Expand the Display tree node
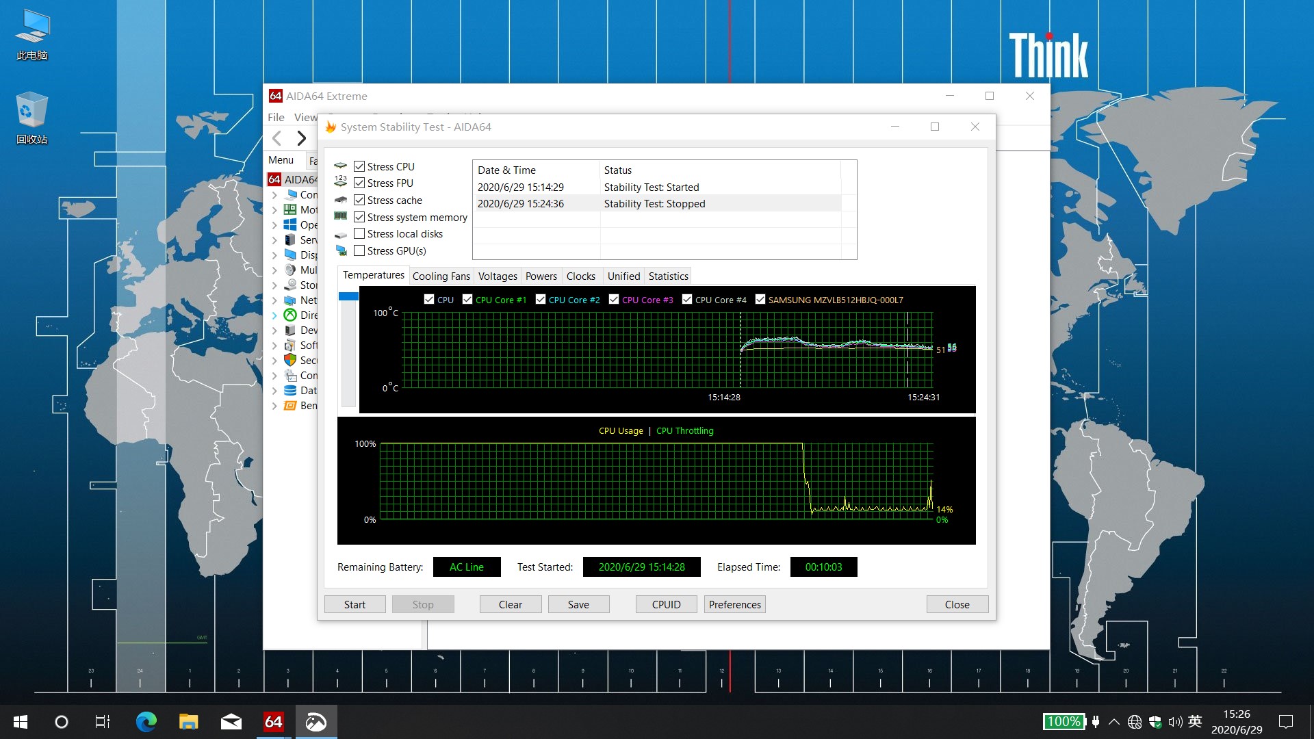 [x=274, y=255]
